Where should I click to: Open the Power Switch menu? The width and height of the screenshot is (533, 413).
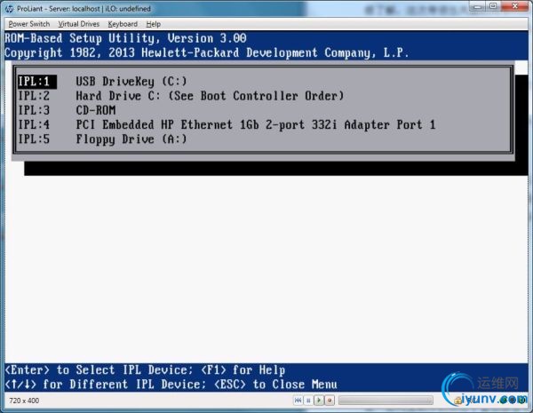(x=29, y=24)
